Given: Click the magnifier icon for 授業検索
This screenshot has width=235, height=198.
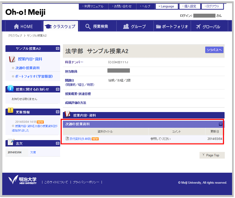Looking at the screenshot, I should [x=88, y=27].
